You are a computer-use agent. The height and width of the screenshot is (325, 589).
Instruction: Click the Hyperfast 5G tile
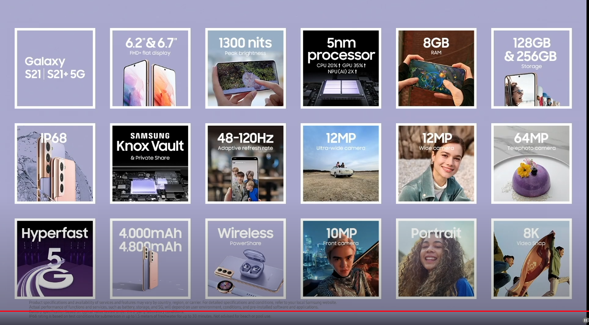pyautogui.click(x=55, y=259)
